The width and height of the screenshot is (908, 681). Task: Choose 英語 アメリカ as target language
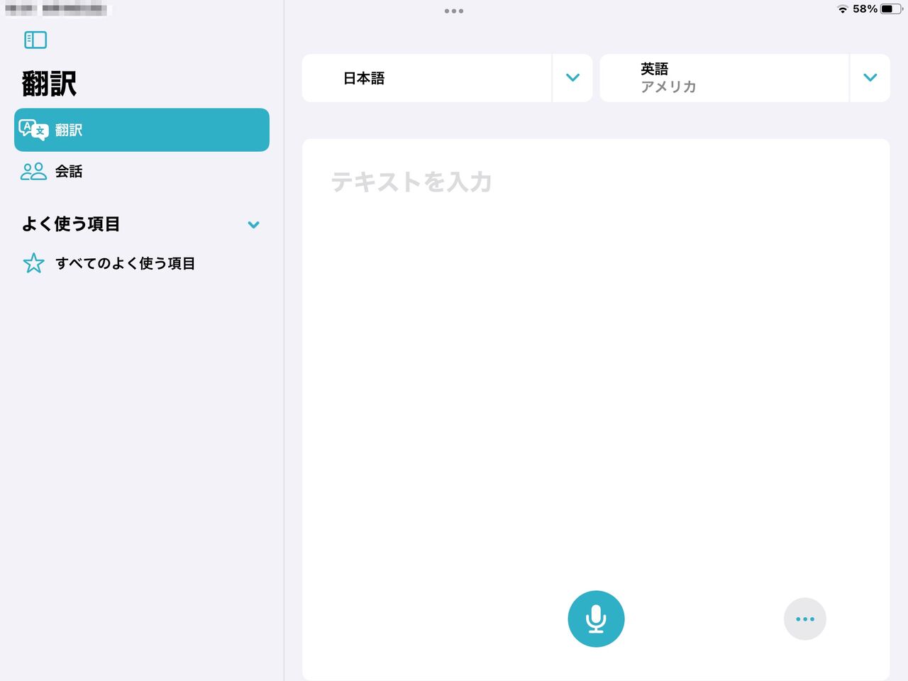click(724, 78)
